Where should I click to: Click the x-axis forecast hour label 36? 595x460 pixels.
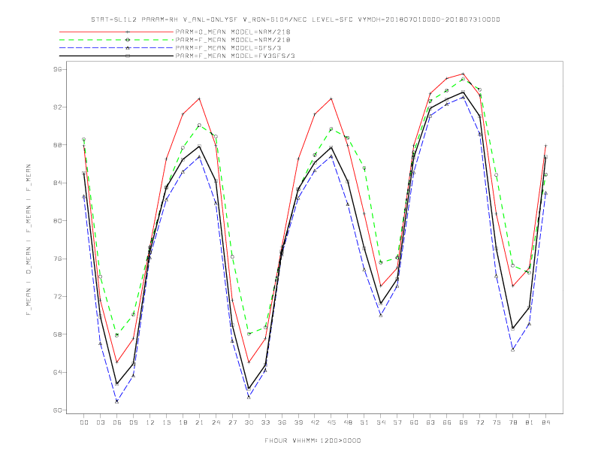[282, 422]
